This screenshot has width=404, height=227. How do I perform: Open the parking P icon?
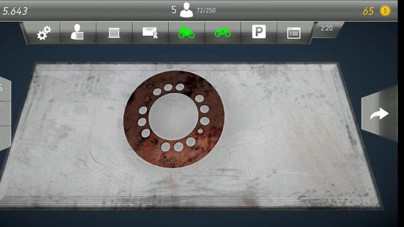point(259,32)
